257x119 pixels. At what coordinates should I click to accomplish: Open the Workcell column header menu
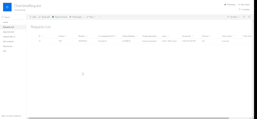83,36
